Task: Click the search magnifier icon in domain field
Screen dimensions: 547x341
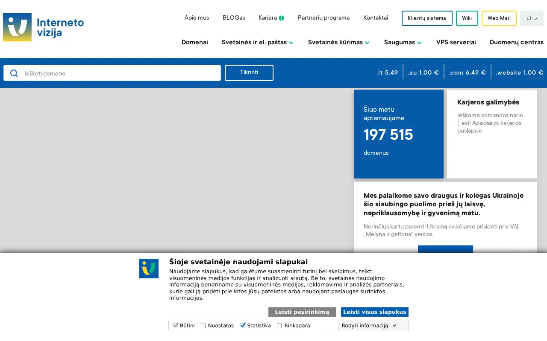Action: (14, 73)
